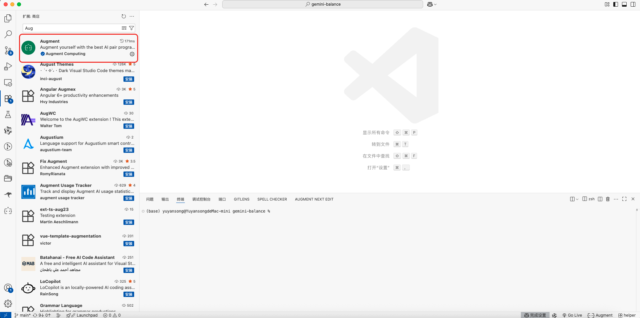Open extension search filter options
This screenshot has height=318, width=640.
point(131,28)
